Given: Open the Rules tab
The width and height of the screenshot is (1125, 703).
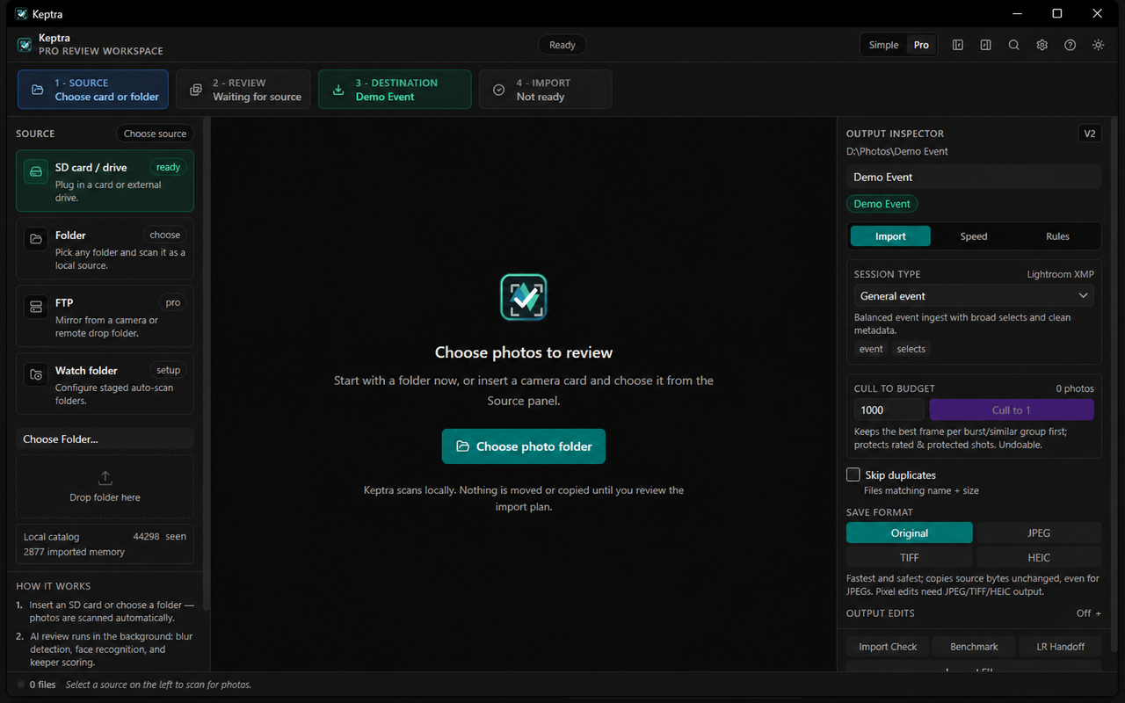Looking at the screenshot, I should (1057, 236).
